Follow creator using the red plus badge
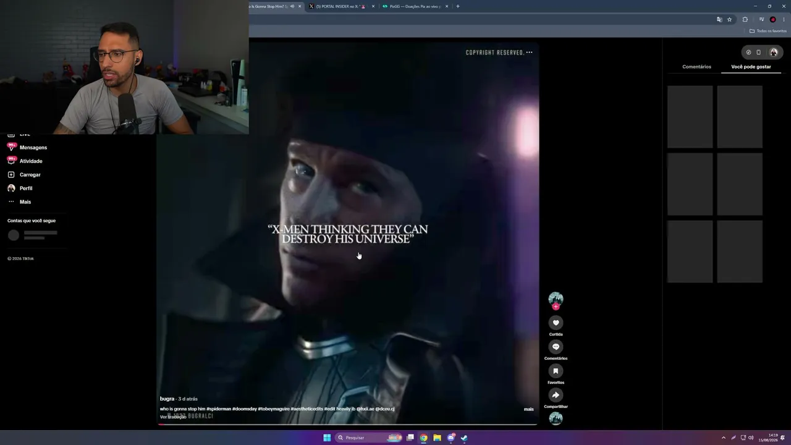Screen dimensions: 791x445 pyautogui.click(x=556, y=307)
